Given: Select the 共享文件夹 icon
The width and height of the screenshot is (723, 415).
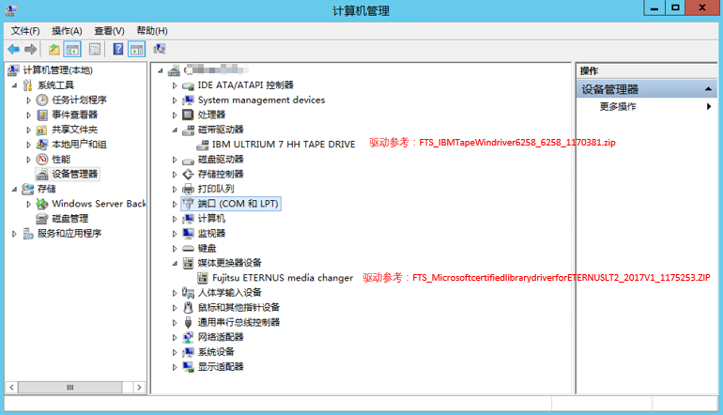Looking at the screenshot, I should pyautogui.click(x=42, y=130).
